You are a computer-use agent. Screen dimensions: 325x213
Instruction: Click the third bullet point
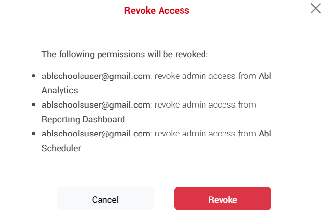(33, 135)
